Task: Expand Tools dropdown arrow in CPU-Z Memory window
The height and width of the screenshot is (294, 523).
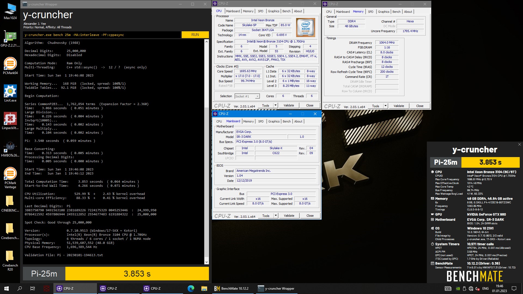Action: (x=385, y=106)
